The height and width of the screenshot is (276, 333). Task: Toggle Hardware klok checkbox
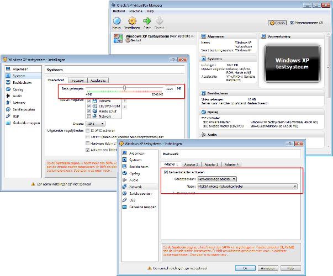click(x=87, y=144)
